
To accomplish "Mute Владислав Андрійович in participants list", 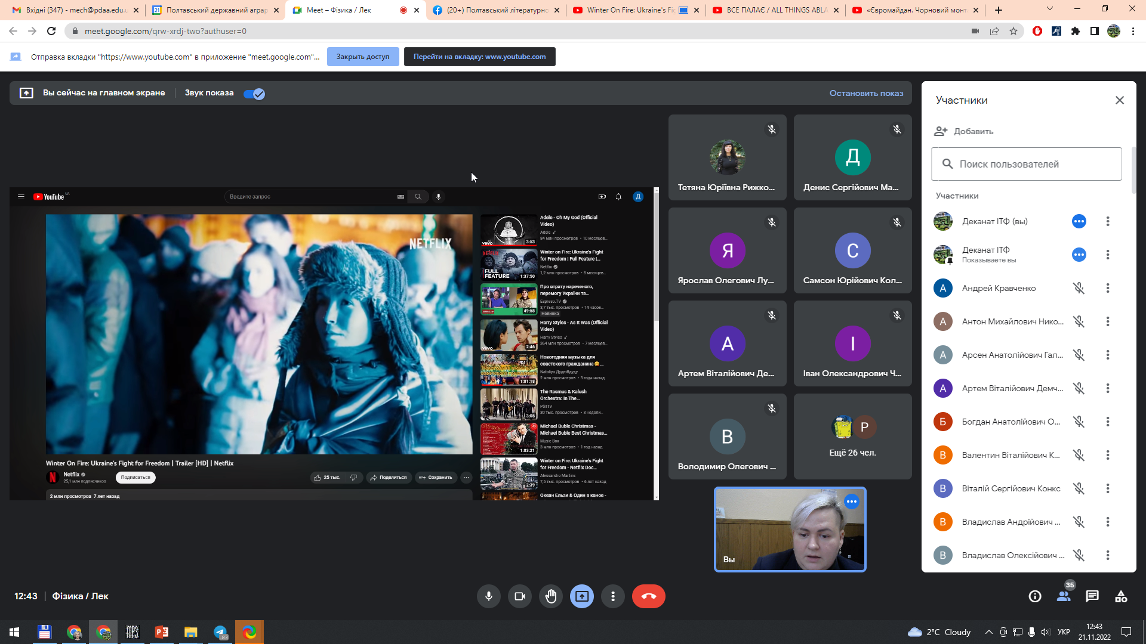I will coord(1079,522).
